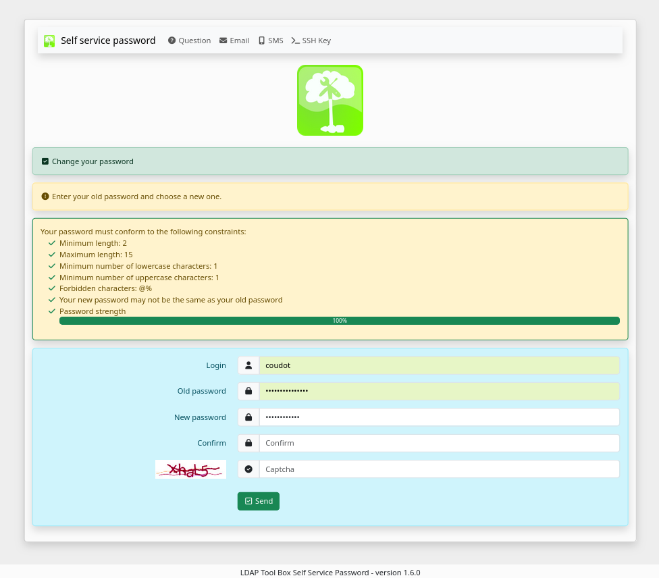Click the 'Change your password' heading text
The height and width of the screenshot is (578, 659).
93,161
